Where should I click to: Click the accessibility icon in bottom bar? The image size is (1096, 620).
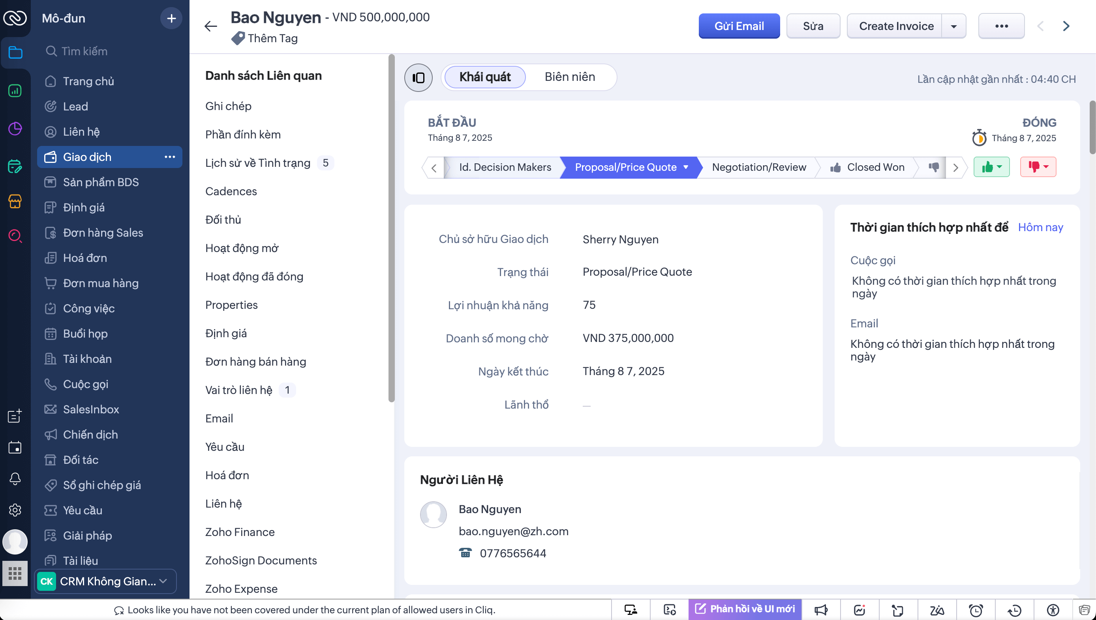1053,610
